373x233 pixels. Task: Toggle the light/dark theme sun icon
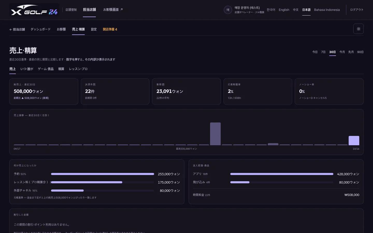pyautogui.click(x=358, y=29)
